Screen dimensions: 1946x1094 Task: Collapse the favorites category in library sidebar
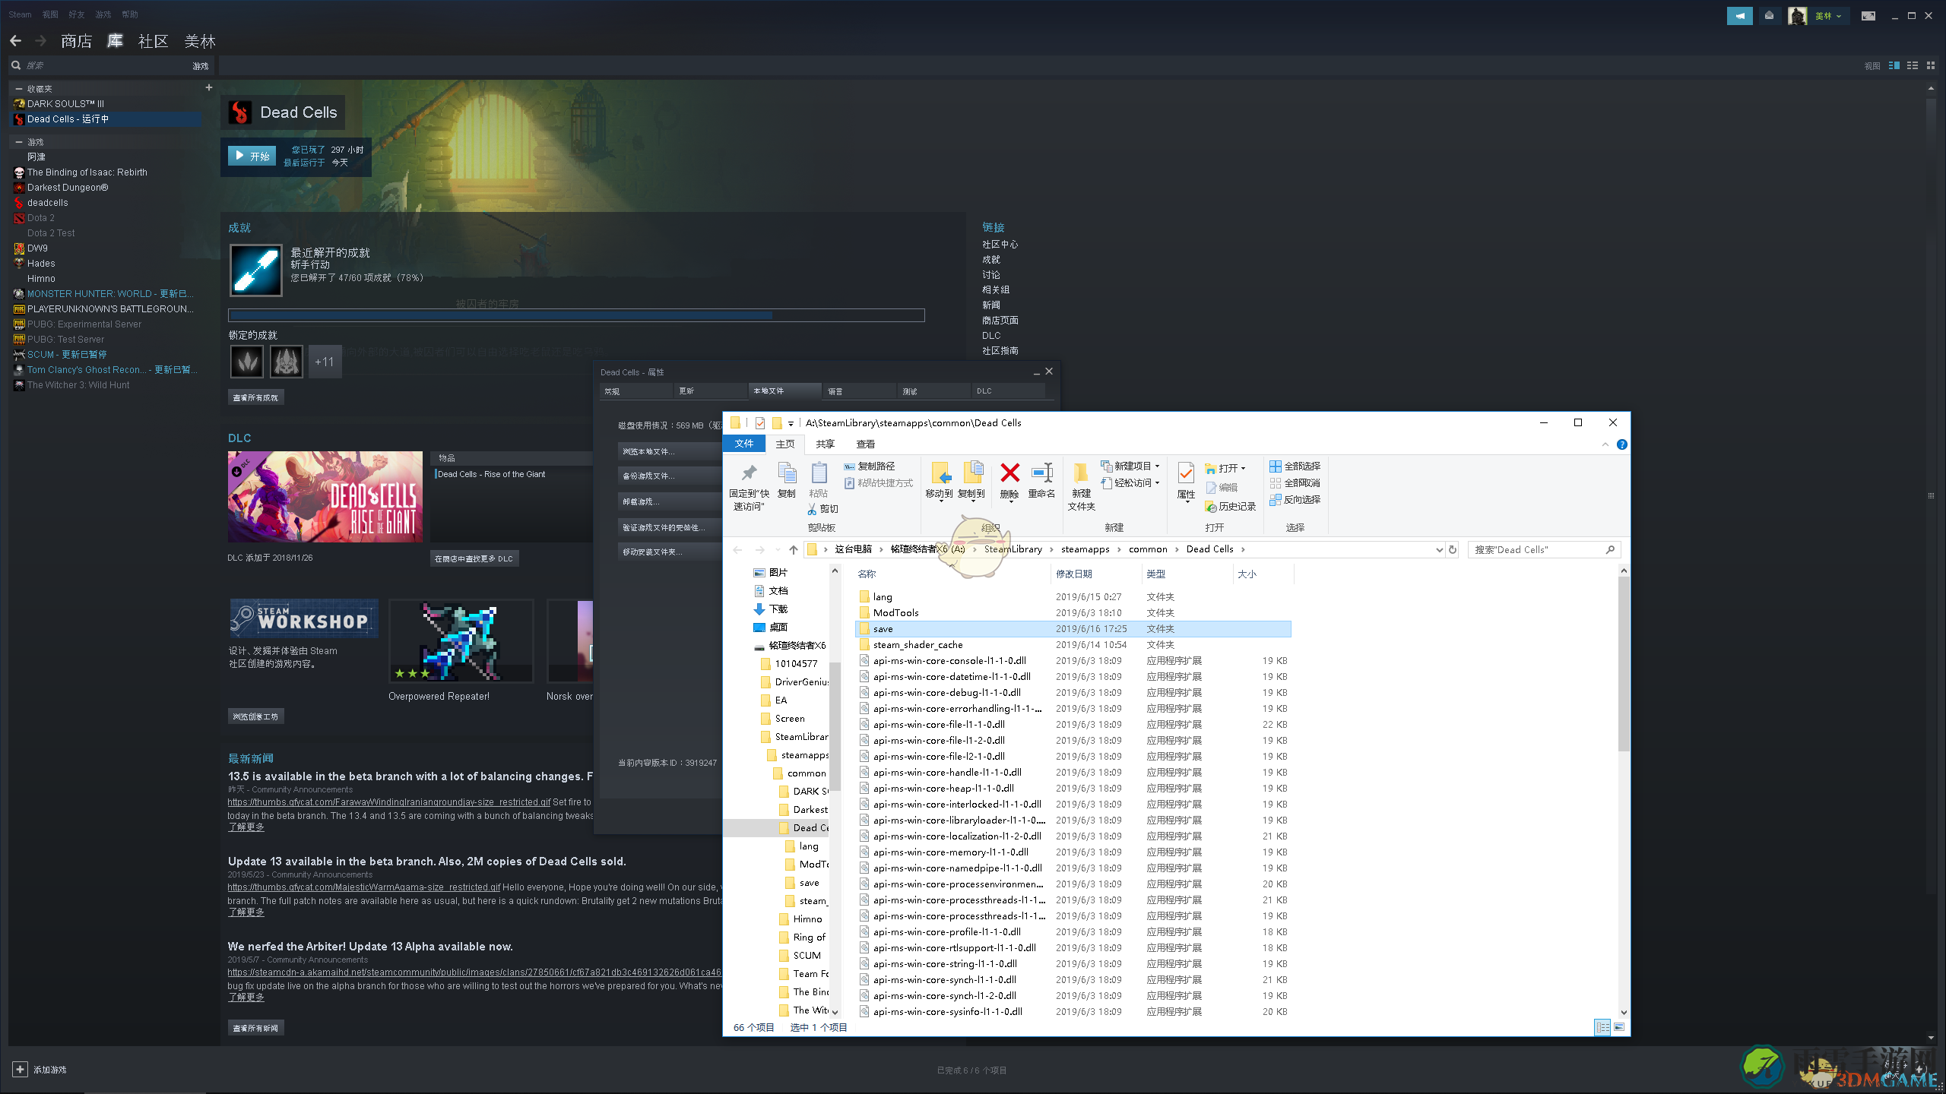pyautogui.click(x=19, y=89)
